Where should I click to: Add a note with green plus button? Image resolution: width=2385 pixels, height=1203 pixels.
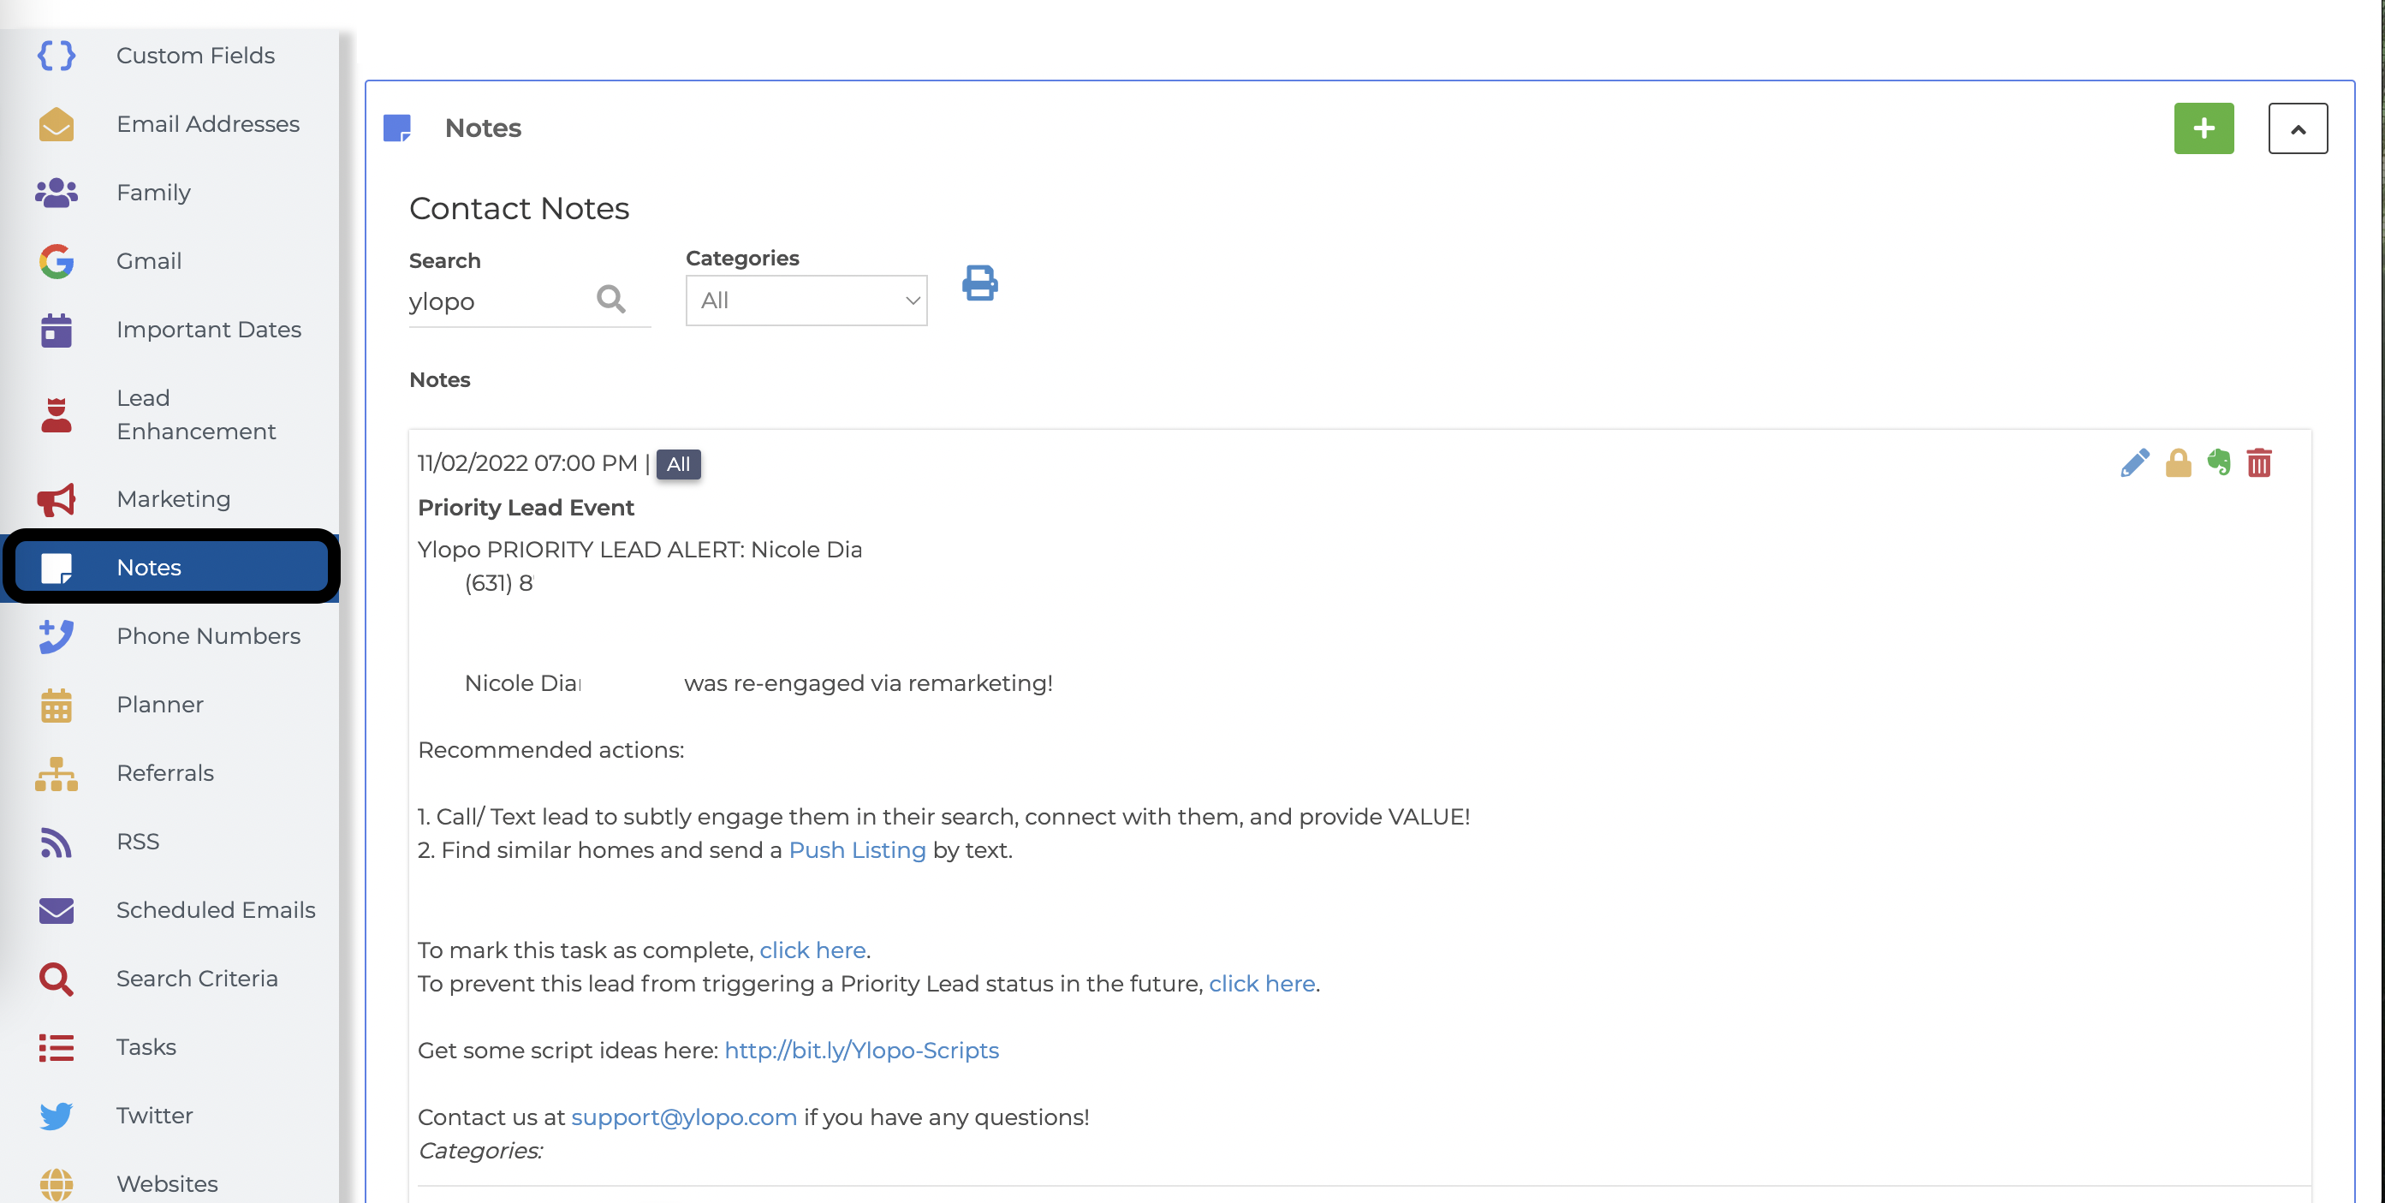(2204, 128)
